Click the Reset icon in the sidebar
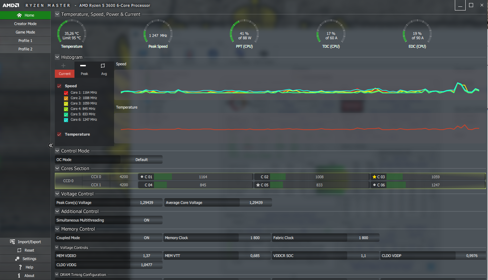The height and width of the screenshot is (280, 488). [19, 250]
